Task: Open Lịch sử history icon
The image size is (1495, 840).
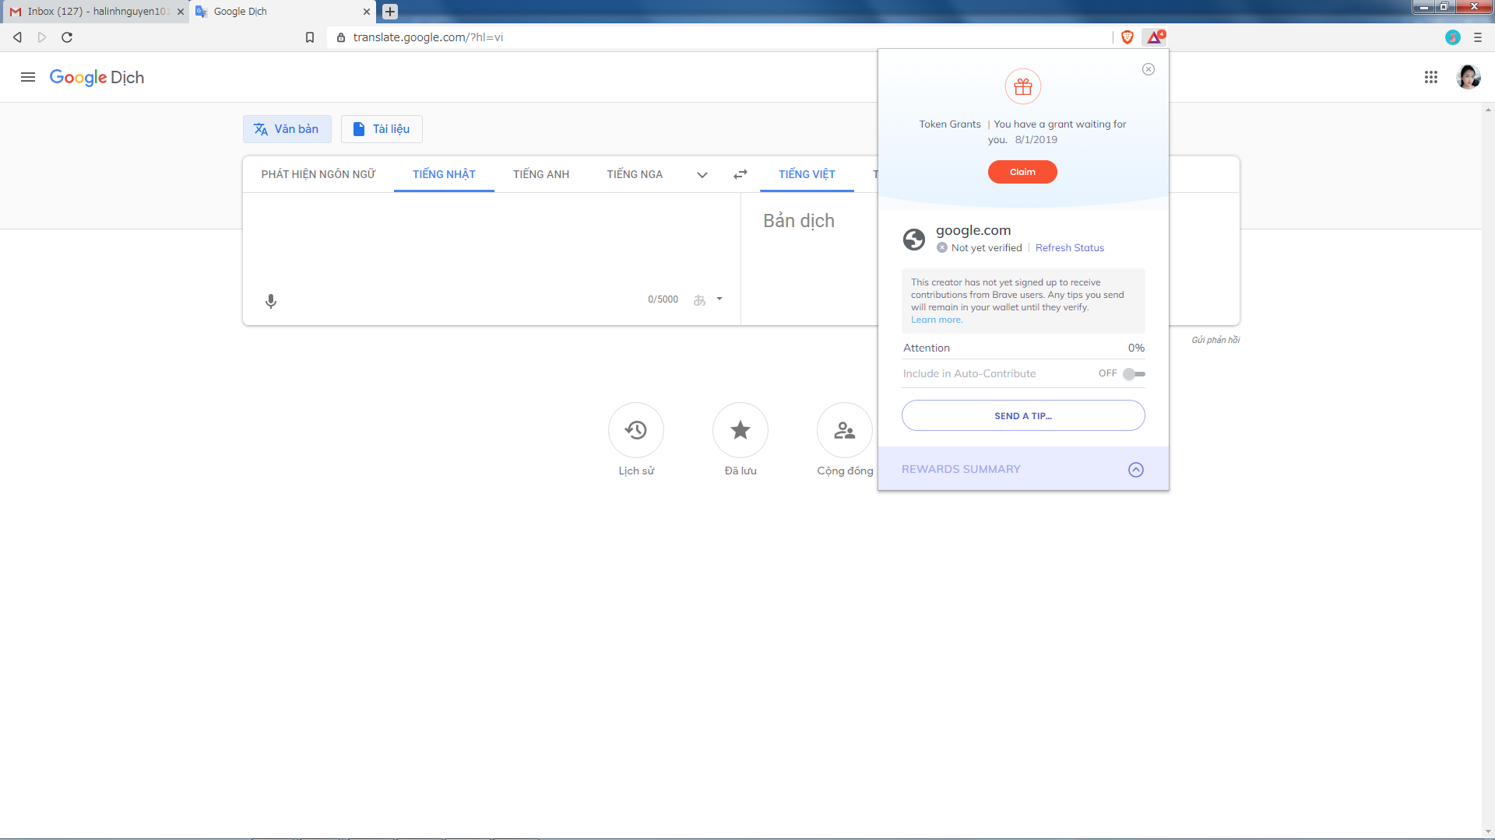Action: point(635,430)
